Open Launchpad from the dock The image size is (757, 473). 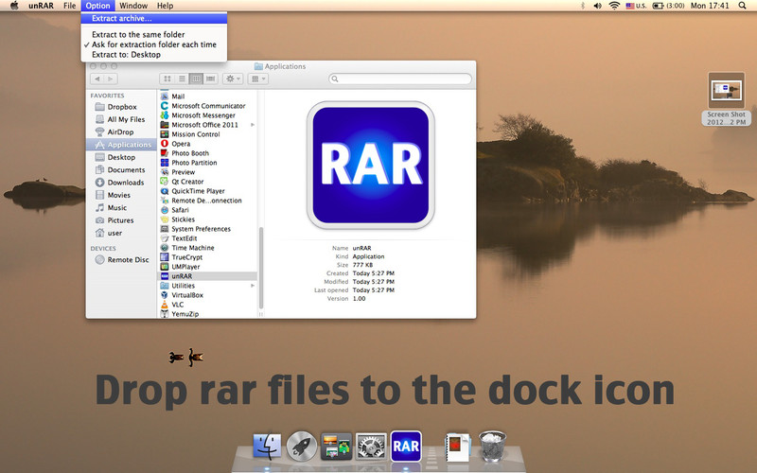click(x=301, y=445)
